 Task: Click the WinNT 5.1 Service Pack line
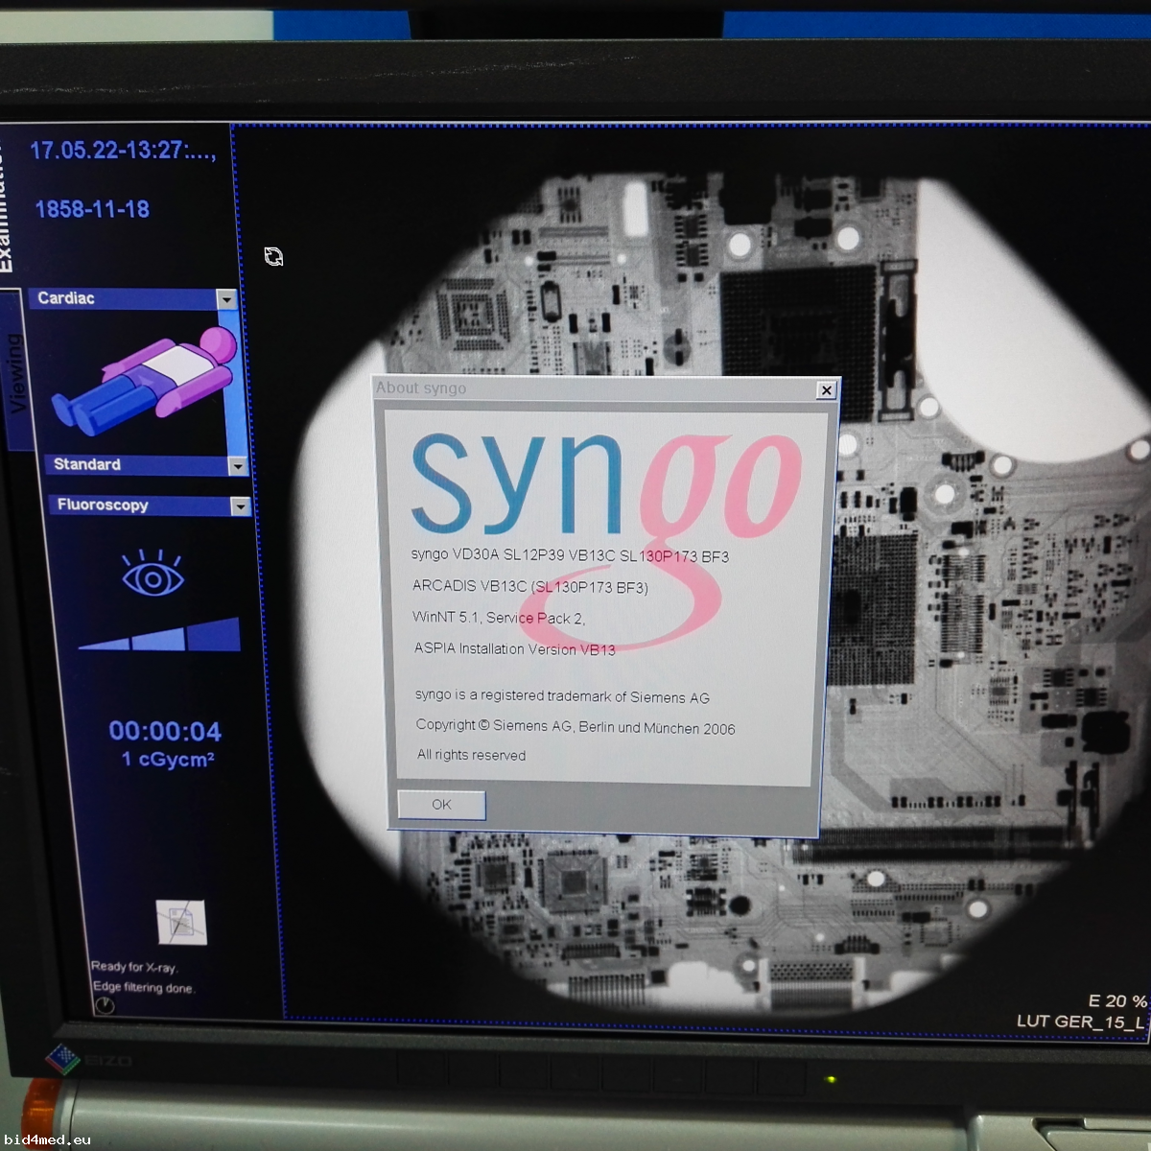(499, 618)
